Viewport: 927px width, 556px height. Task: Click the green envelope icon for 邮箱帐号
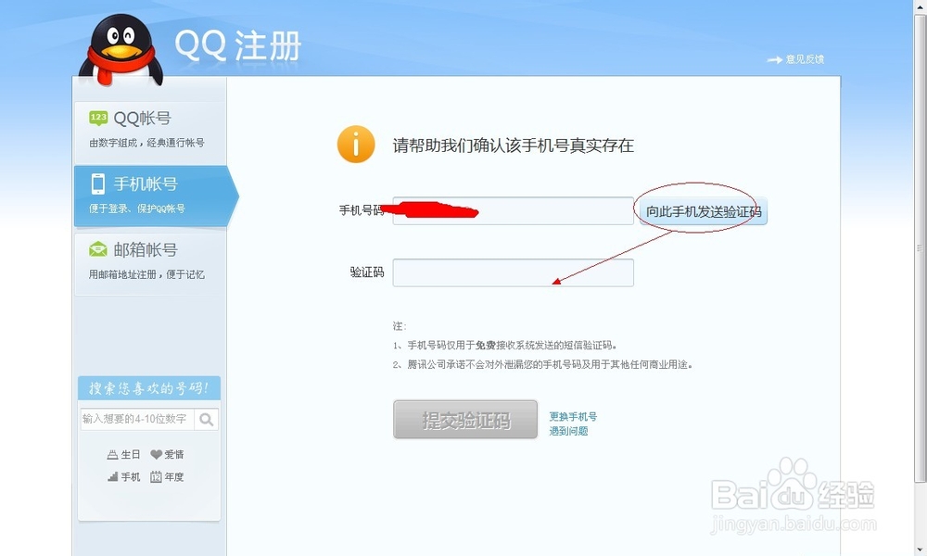tap(98, 249)
